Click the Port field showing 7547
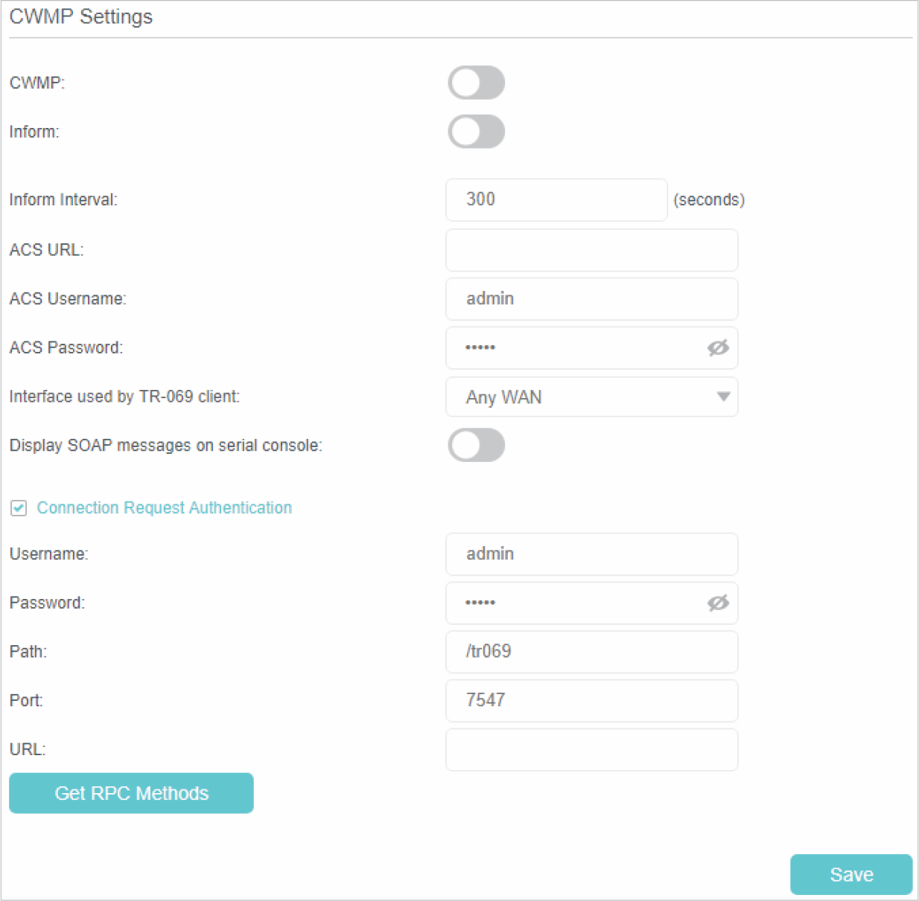The image size is (919, 901). point(591,701)
